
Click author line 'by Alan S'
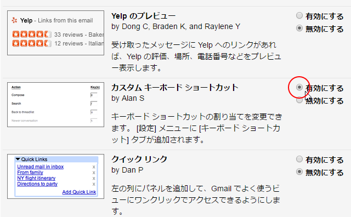pos(128,99)
